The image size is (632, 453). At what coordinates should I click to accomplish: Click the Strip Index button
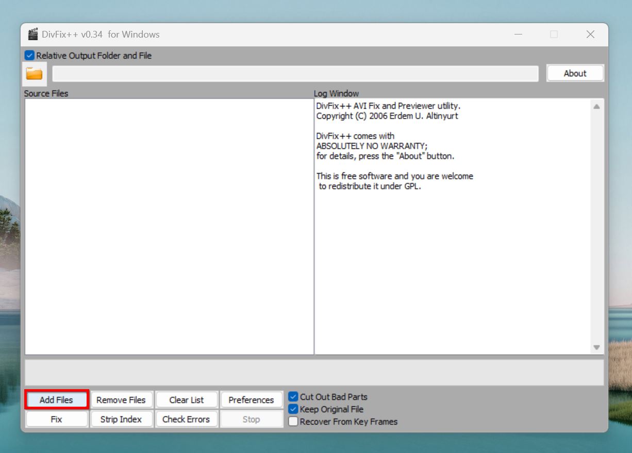coord(121,419)
